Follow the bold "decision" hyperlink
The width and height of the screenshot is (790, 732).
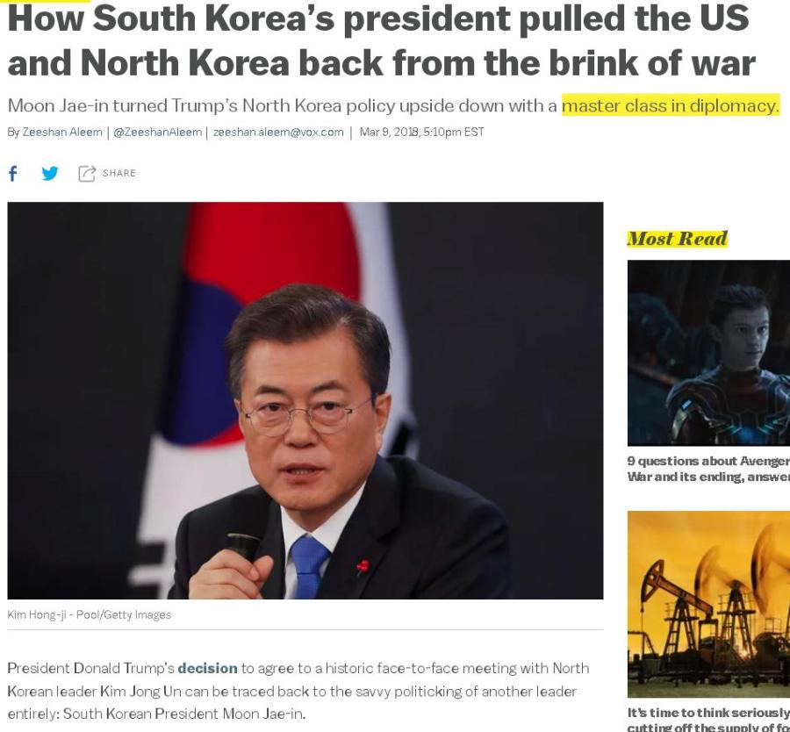pyautogui.click(x=207, y=668)
